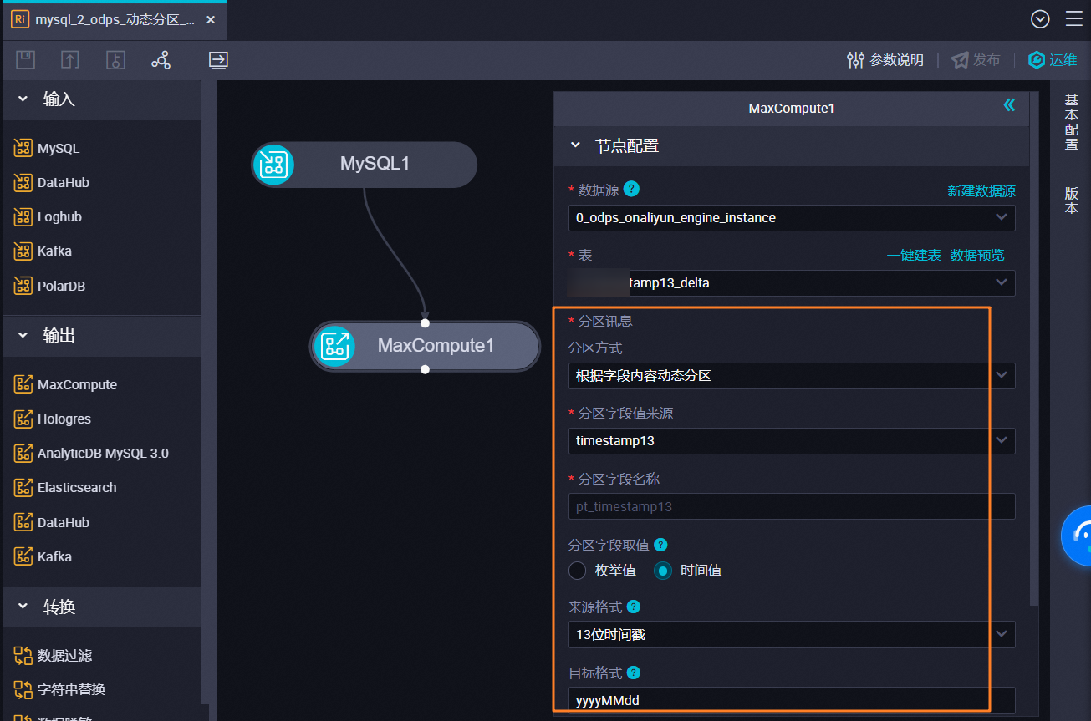
Task: Click MaxCompute1 node bottom connector dot
Action: pyautogui.click(x=426, y=369)
